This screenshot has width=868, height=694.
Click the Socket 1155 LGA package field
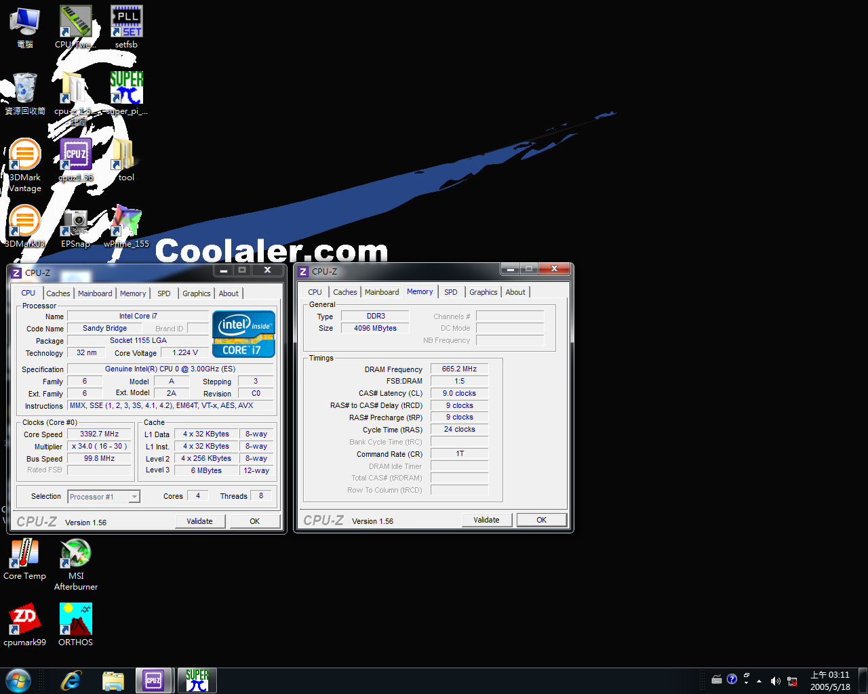(x=138, y=340)
